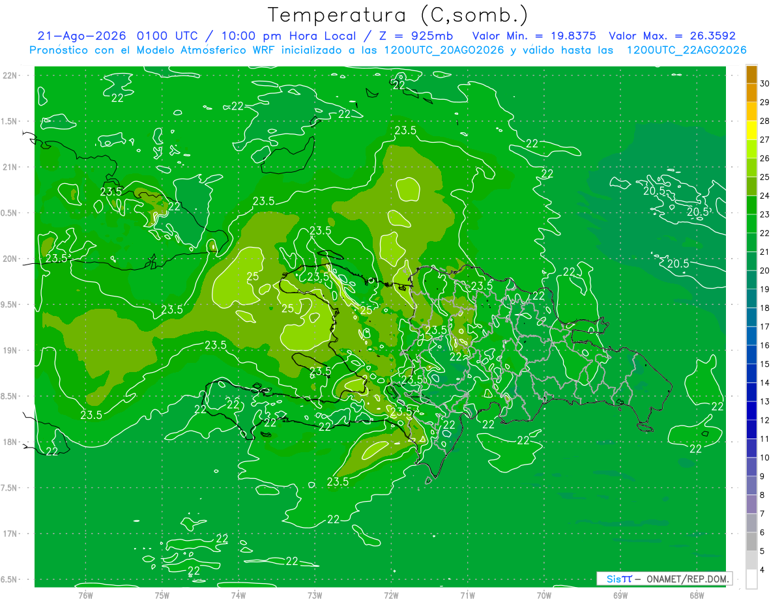
Task: Click the '75W' longitude axis label
Action: (x=162, y=595)
